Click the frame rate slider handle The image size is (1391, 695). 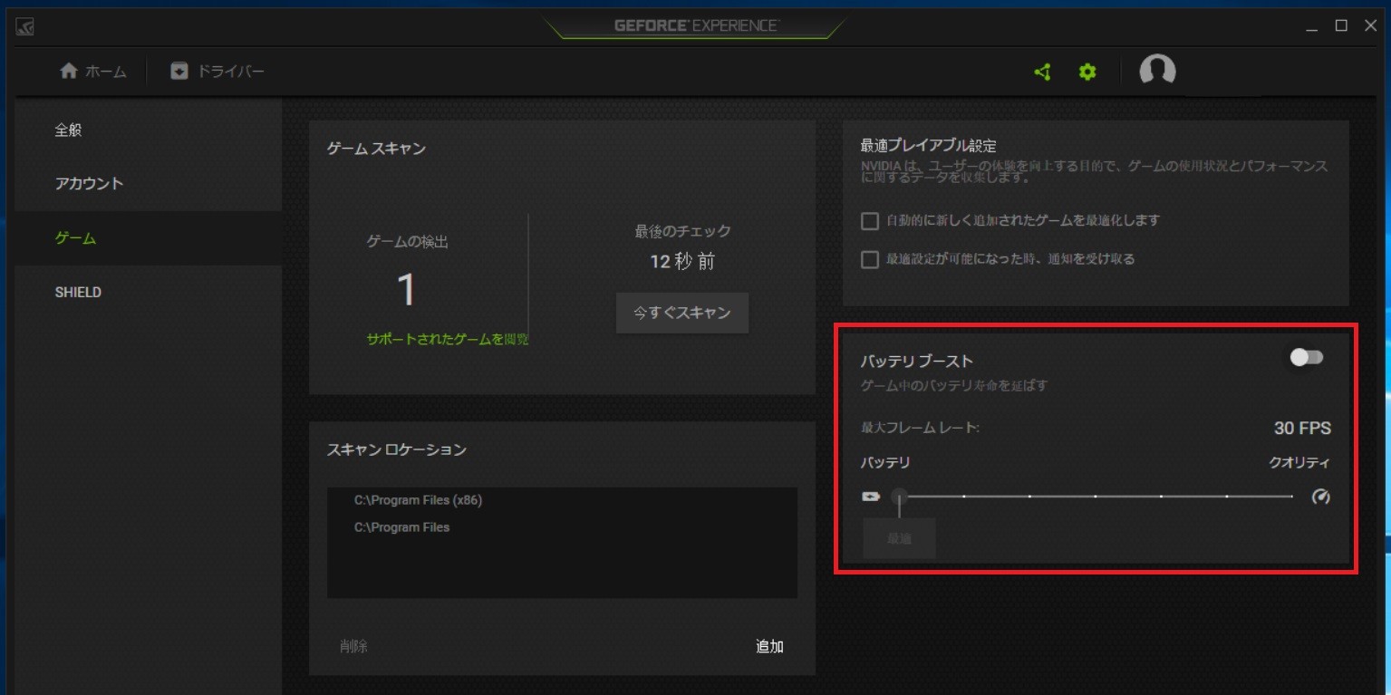899,497
